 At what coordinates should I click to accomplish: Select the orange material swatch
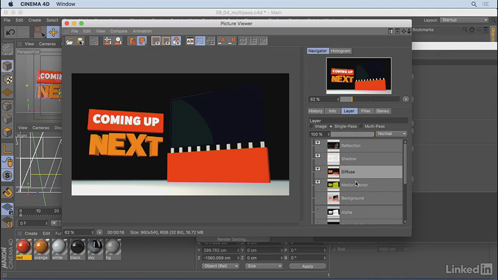coord(41,249)
